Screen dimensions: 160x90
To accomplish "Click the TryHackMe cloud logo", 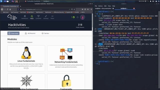I will point(12,17).
